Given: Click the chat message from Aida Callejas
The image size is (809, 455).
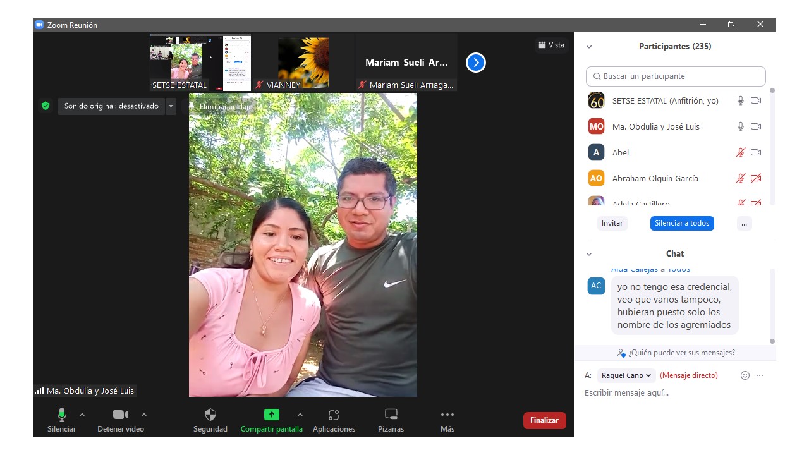Looking at the screenshot, I should pos(674,306).
